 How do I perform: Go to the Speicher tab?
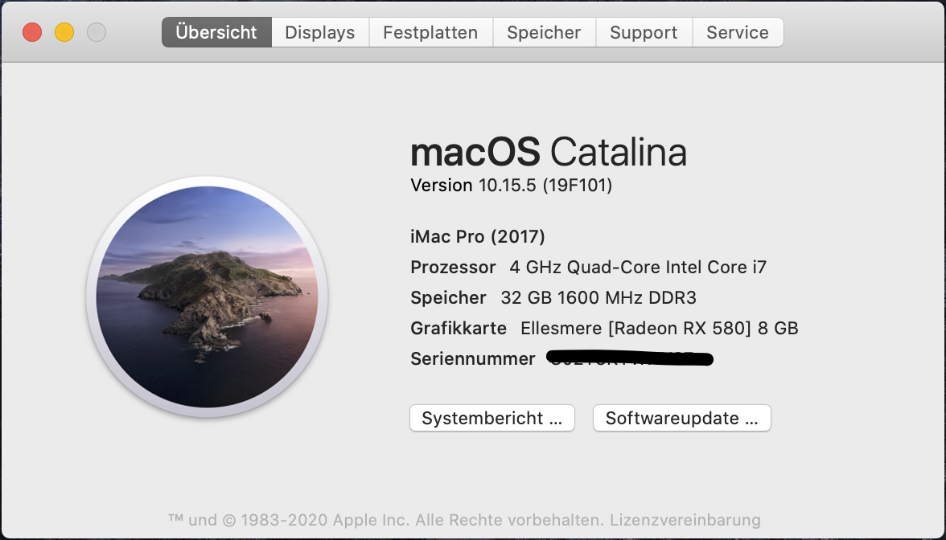(x=544, y=33)
